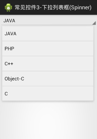Select PHP from the dropdown list
The height and width of the screenshot is (139, 97).
tap(48, 49)
